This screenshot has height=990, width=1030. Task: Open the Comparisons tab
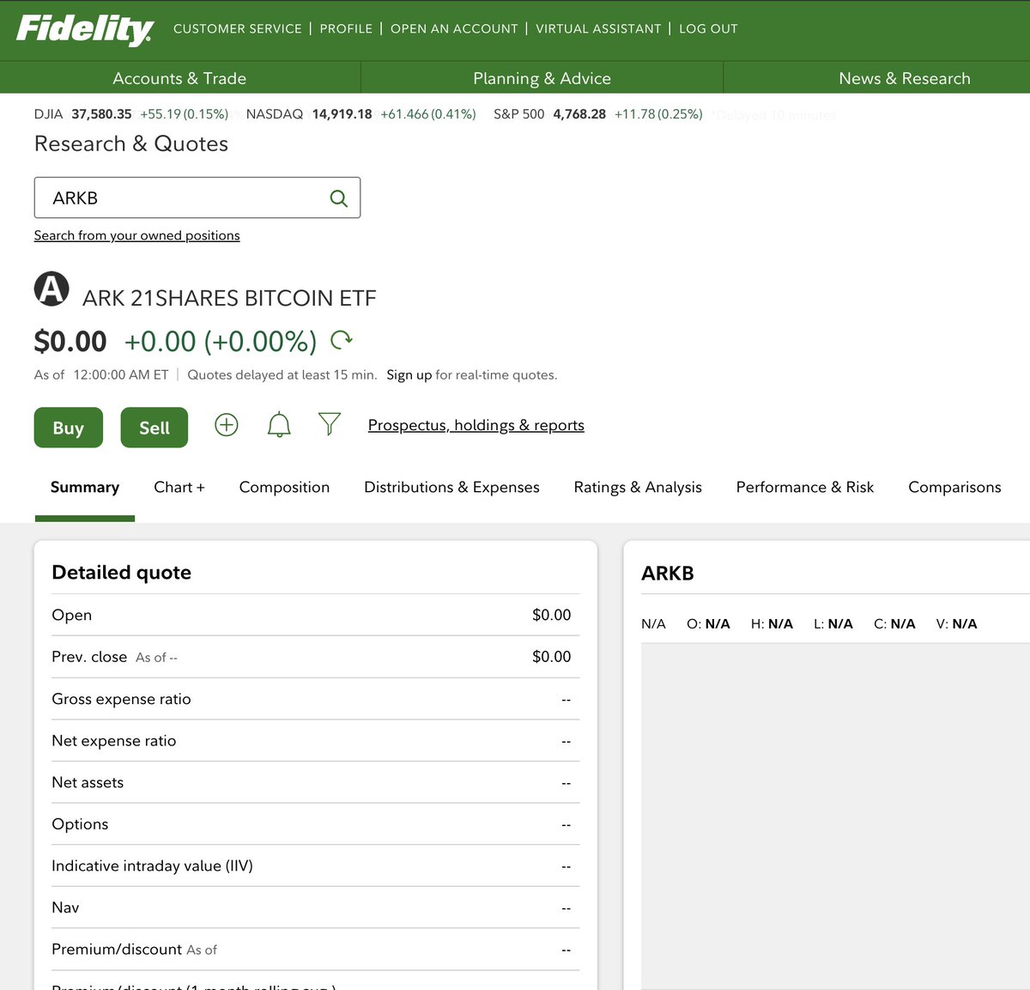click(x=954, y=487)
